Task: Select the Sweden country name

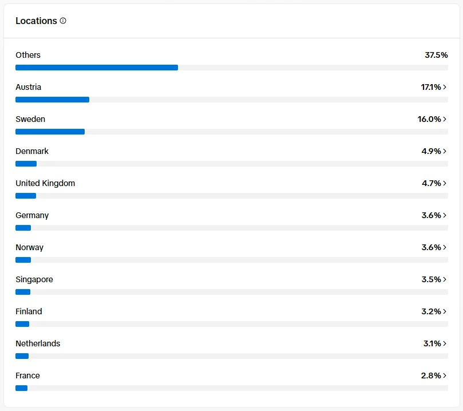Action: [30, 119]
